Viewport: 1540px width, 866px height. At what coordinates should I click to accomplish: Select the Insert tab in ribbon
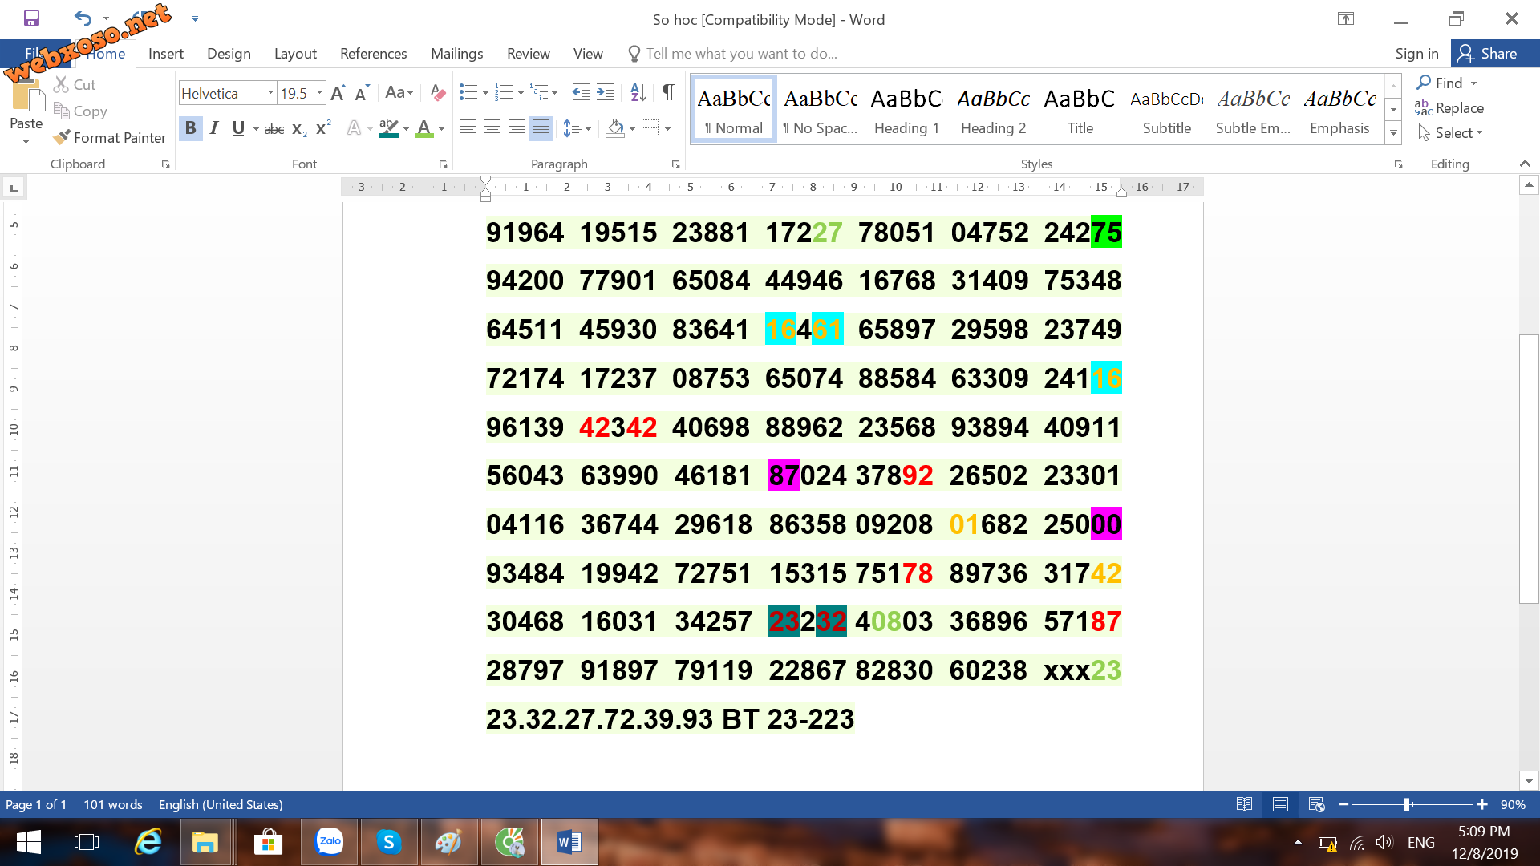[166, 53]
